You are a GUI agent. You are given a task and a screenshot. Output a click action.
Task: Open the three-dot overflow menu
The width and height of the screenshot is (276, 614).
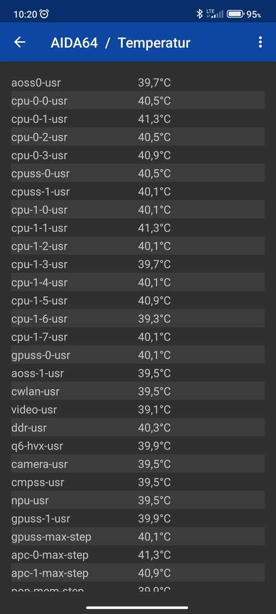pos(260,42)
